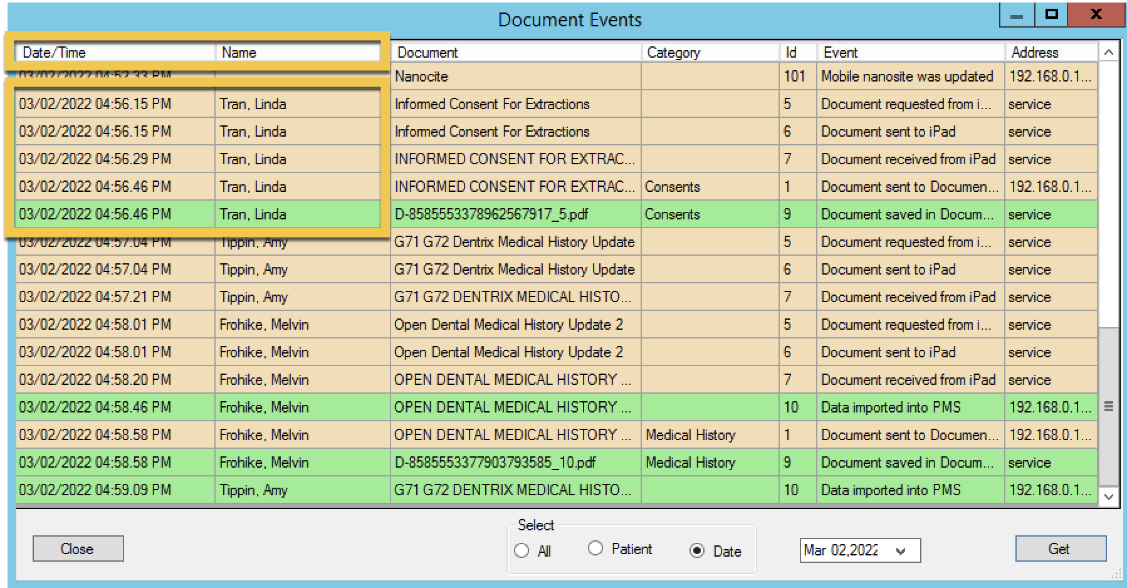Click 'Open Dental Medical History Update 2' Id 5 row

coord(516,325)
